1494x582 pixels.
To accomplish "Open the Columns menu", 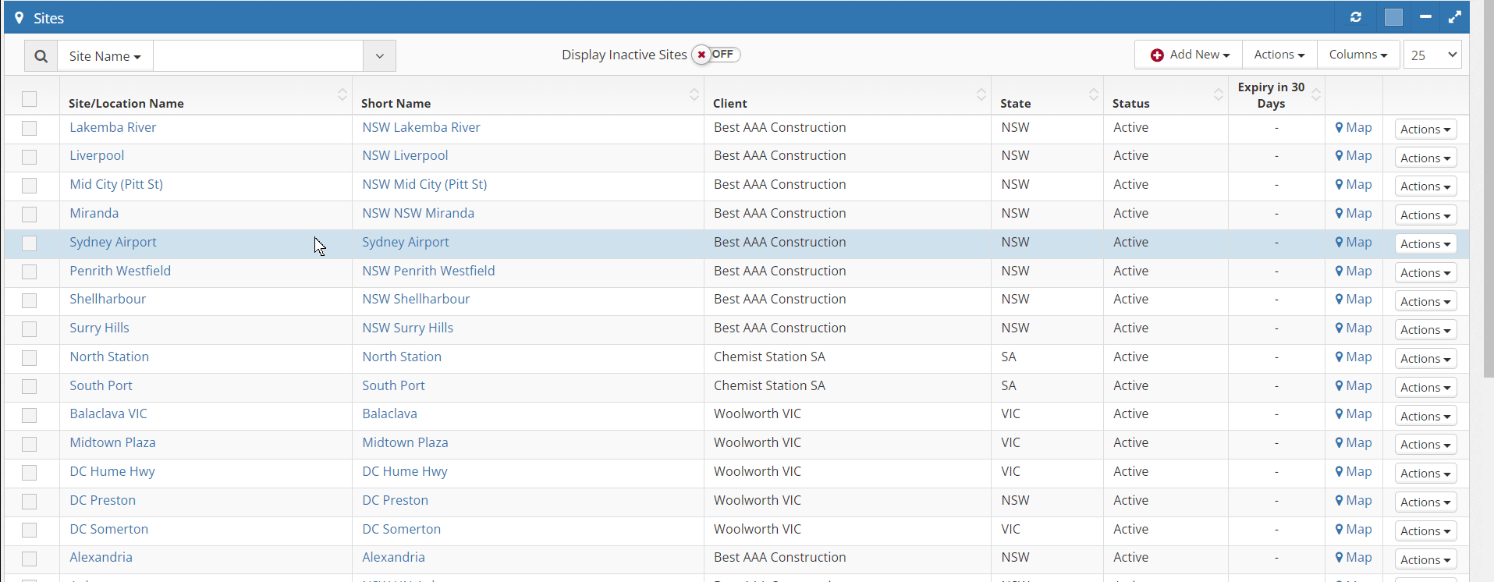I will (x=1358, y=55).
